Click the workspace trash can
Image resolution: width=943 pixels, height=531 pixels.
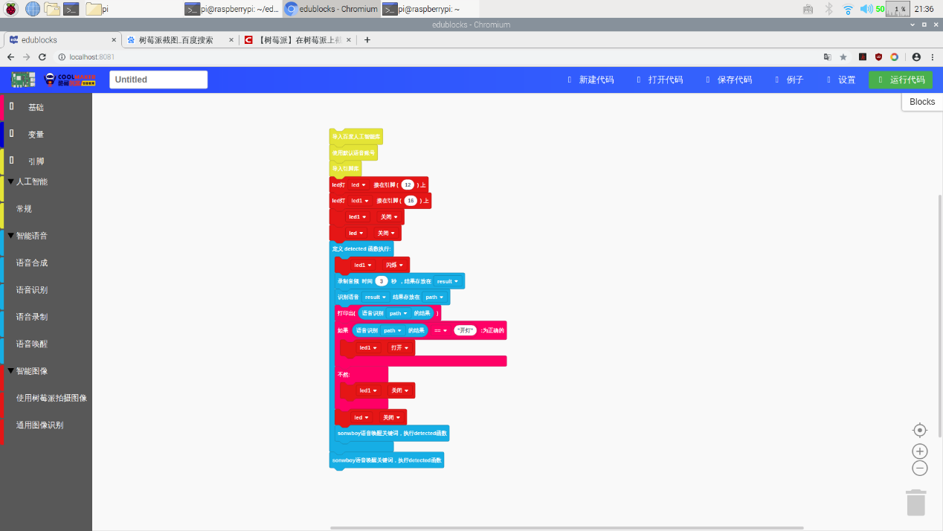(x=916, y=502)
